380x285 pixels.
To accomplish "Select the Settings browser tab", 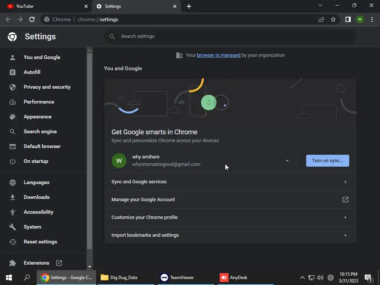I will [136, 6].
